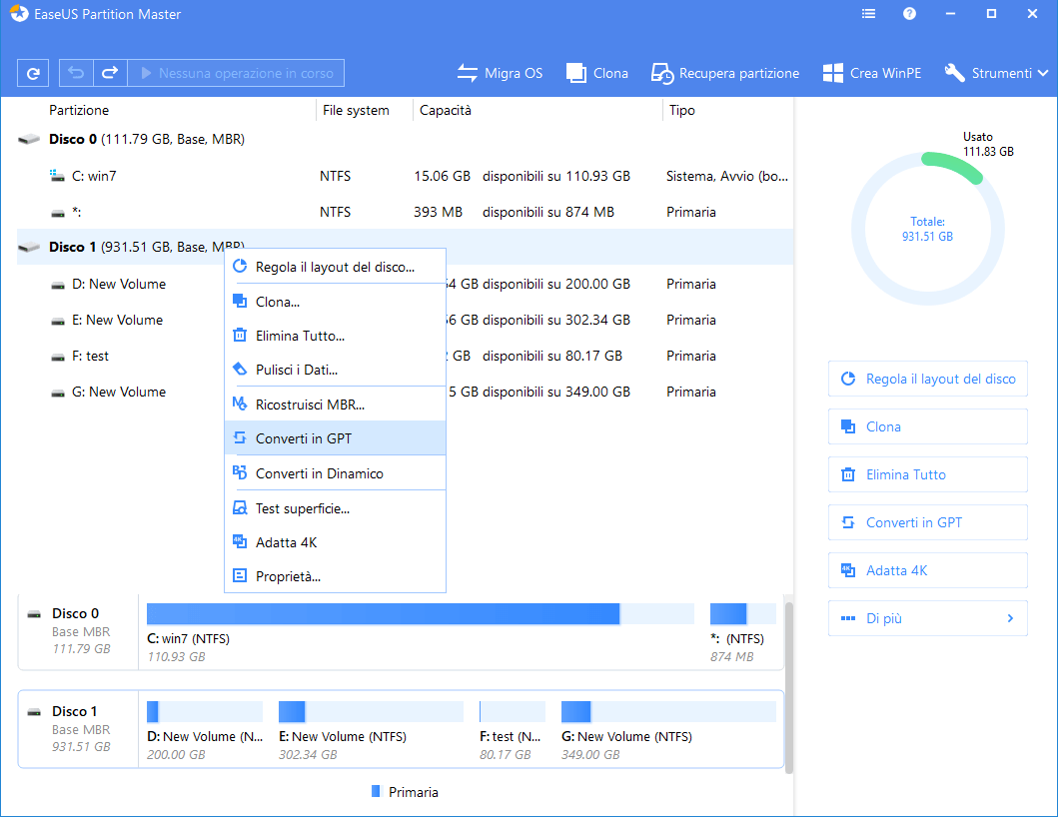Click the eraser icon next to Pulisci i Dati

coord(240,369)
